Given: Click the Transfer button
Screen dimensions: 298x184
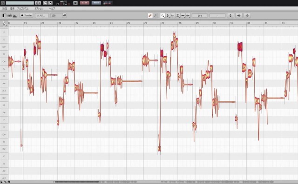Looking at the screenshot, I should (x=27, y=15).
